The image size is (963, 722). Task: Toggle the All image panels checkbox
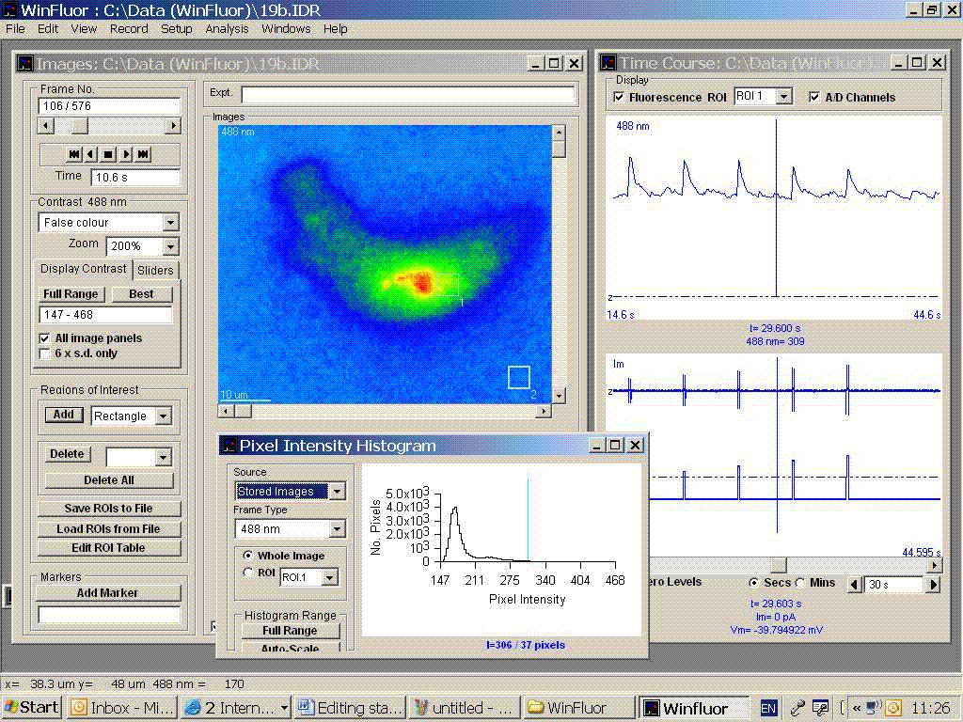45,338
